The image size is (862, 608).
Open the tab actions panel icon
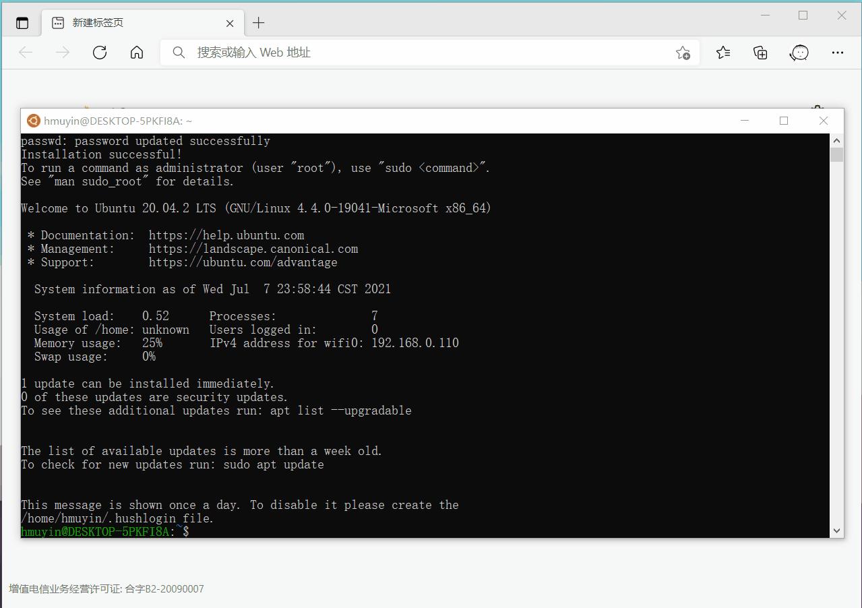click(22, 22)
